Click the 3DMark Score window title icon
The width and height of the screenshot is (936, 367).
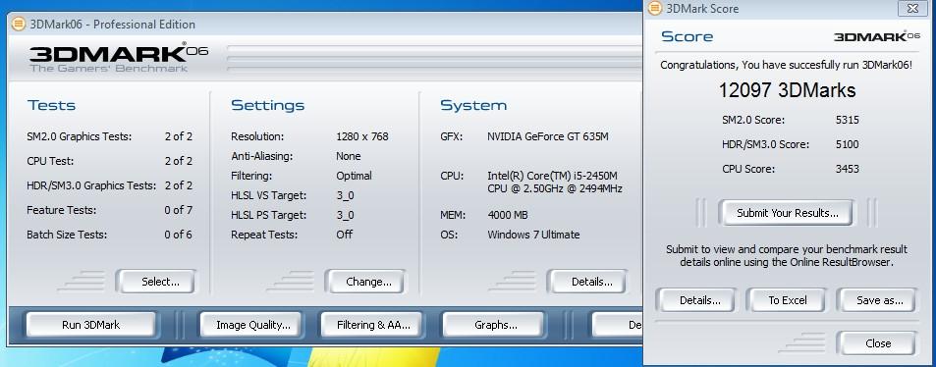coord(655,9)
